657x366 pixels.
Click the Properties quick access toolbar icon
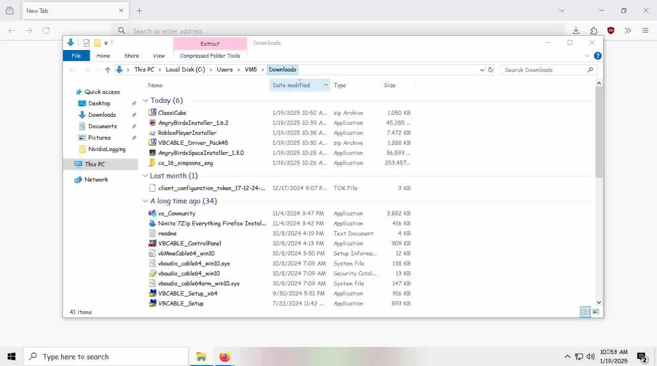86,43
